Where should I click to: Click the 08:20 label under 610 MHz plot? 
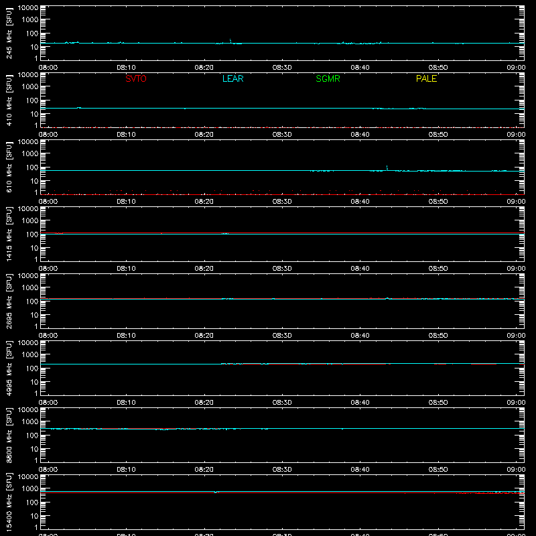click(x=204, y=202)
